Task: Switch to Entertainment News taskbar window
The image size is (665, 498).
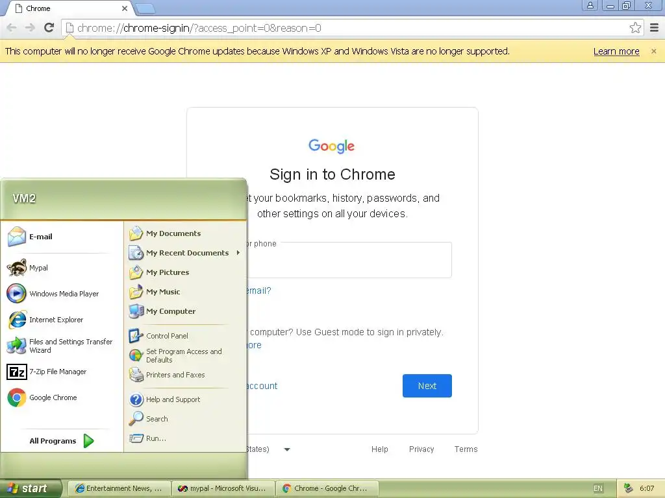Action: (x=119, y=489)
